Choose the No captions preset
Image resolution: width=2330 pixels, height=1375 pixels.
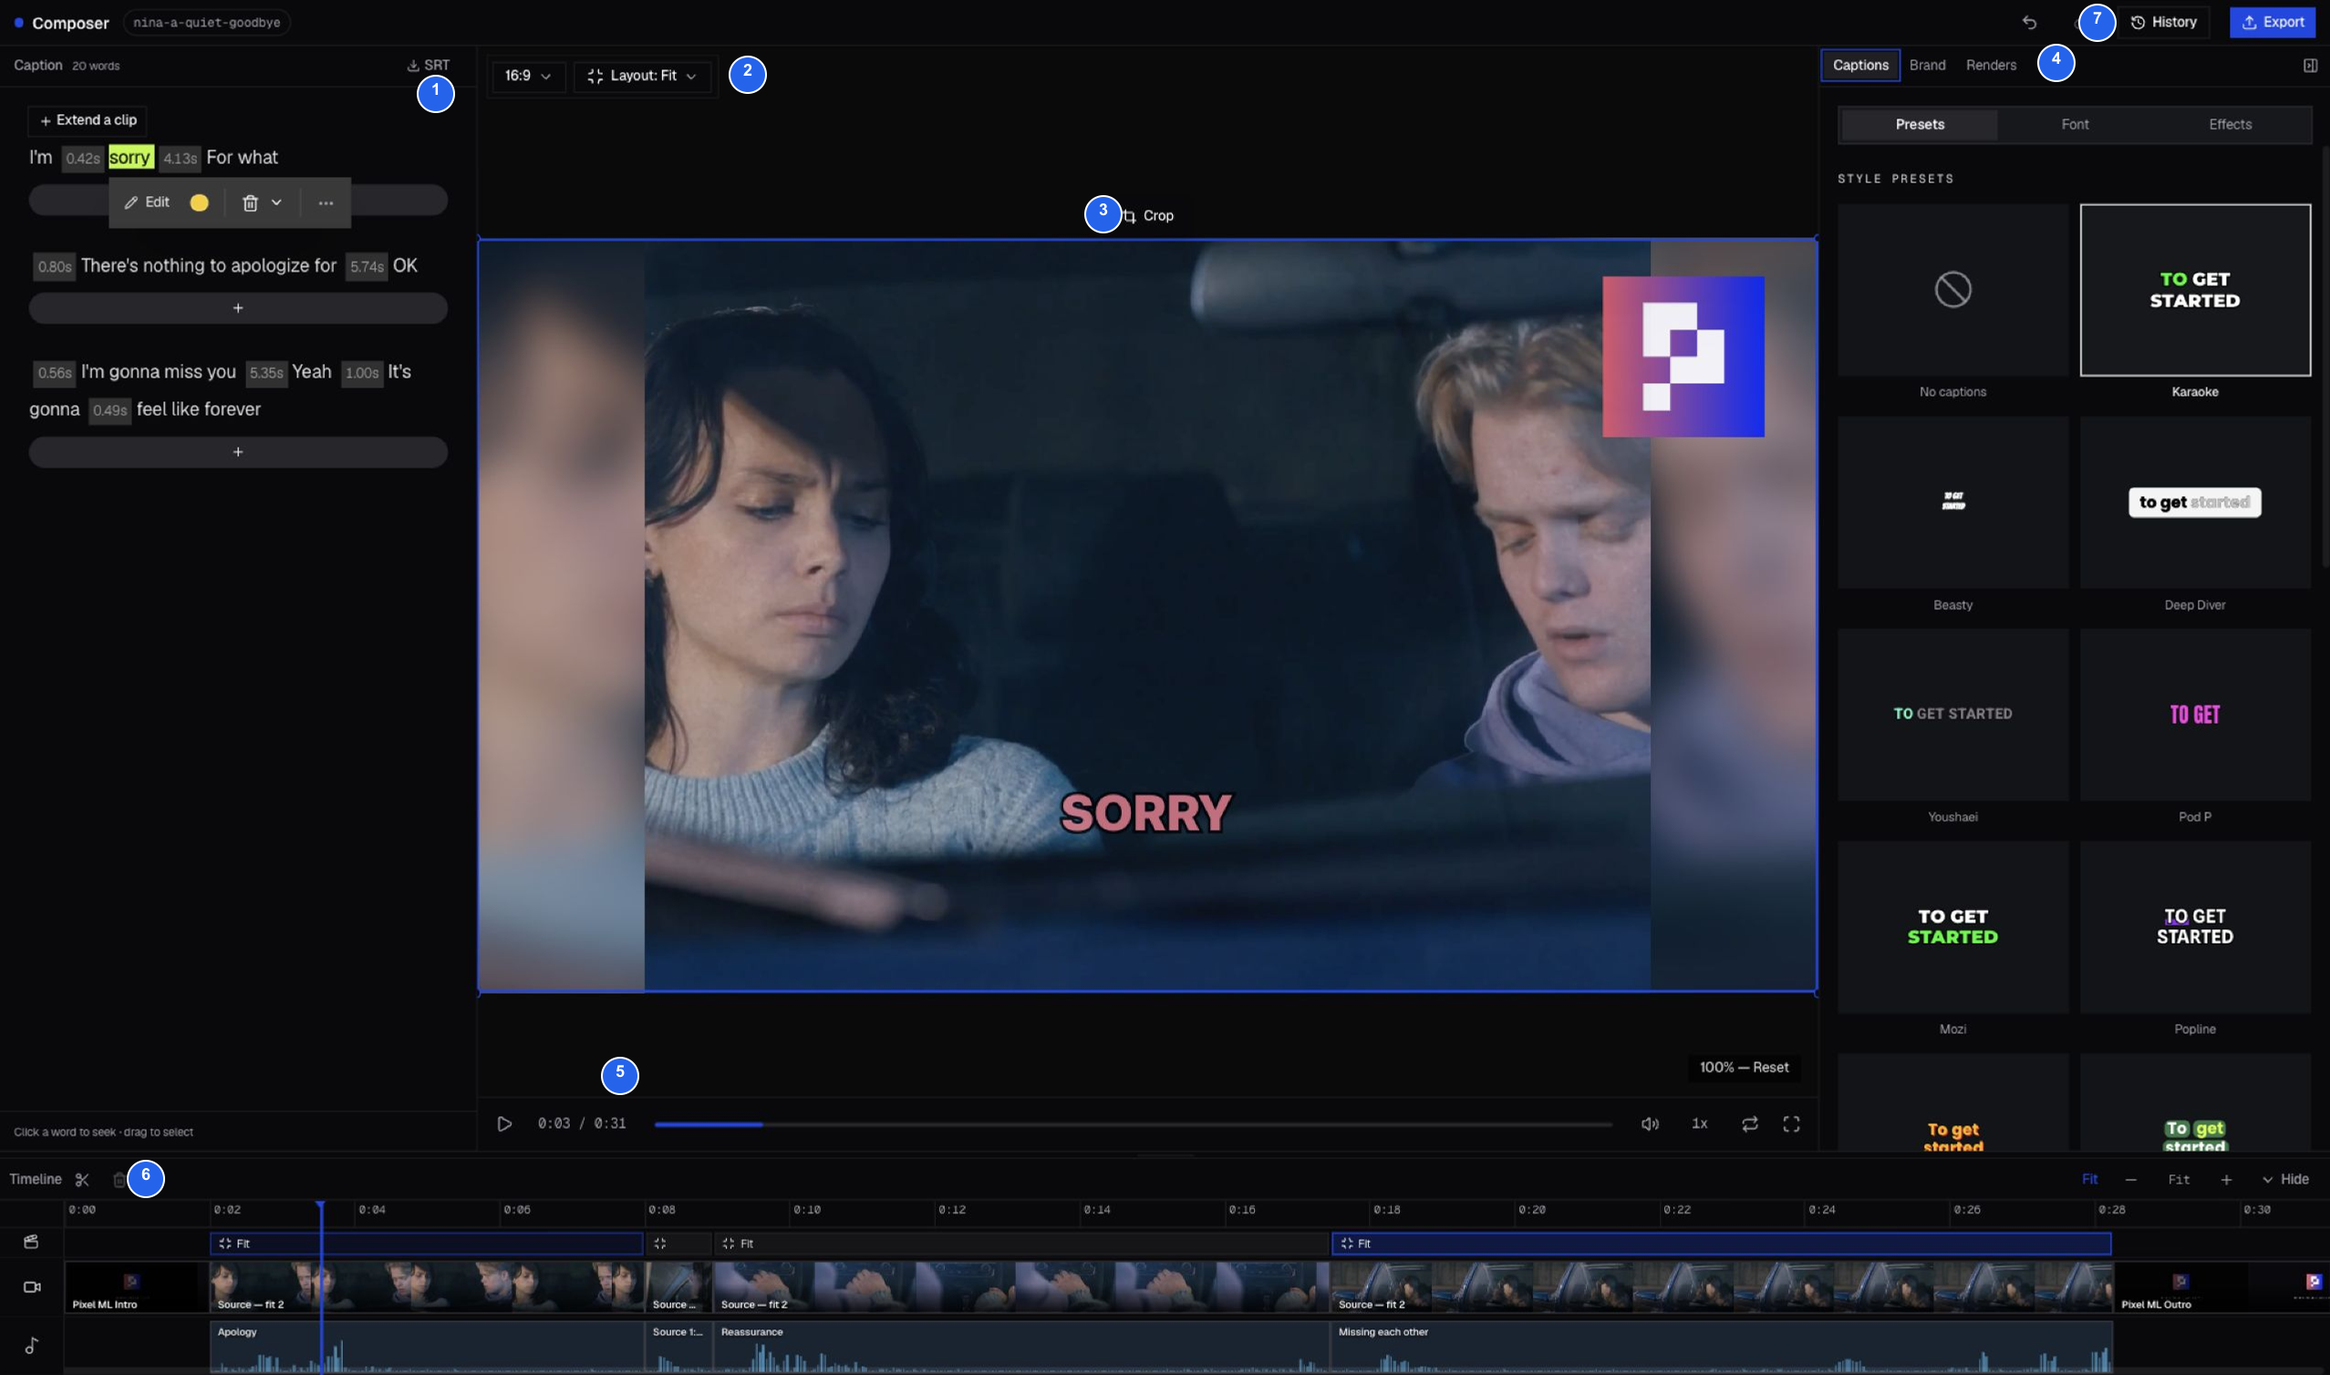coord(1952,291)
